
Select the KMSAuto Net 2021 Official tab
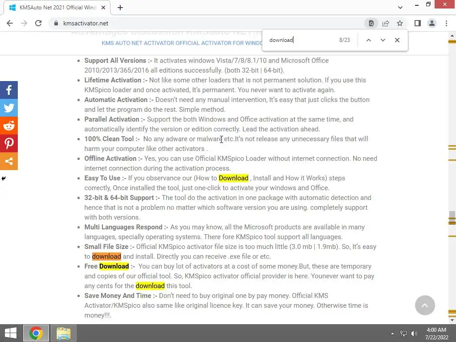57,8
